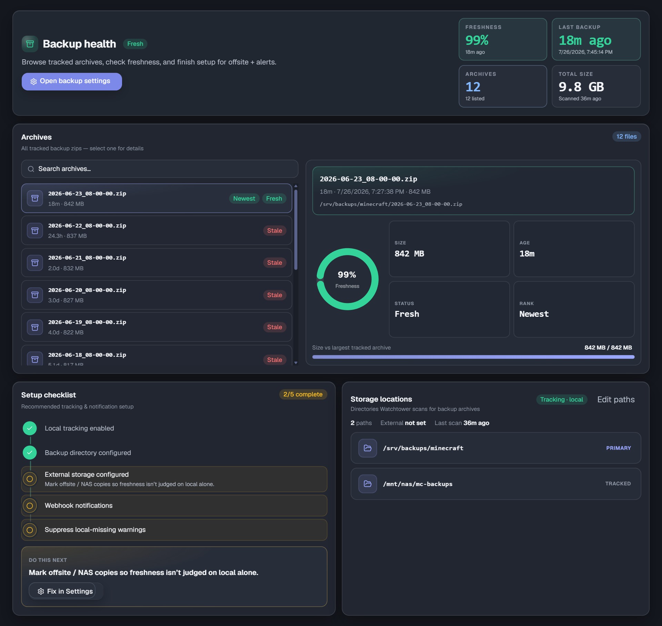Click the Age 18m detail tile

pyautogui.click(x=574, y=249)
